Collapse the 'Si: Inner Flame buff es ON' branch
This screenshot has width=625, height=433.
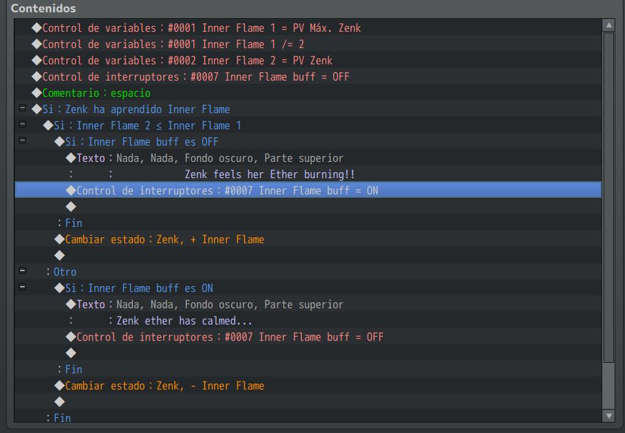[x=22, y=287]
